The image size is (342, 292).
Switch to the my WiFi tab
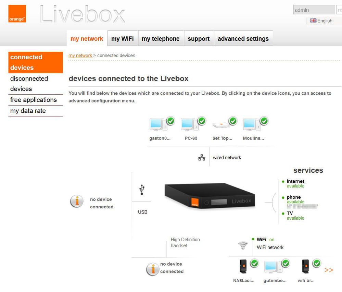[122, 39]
